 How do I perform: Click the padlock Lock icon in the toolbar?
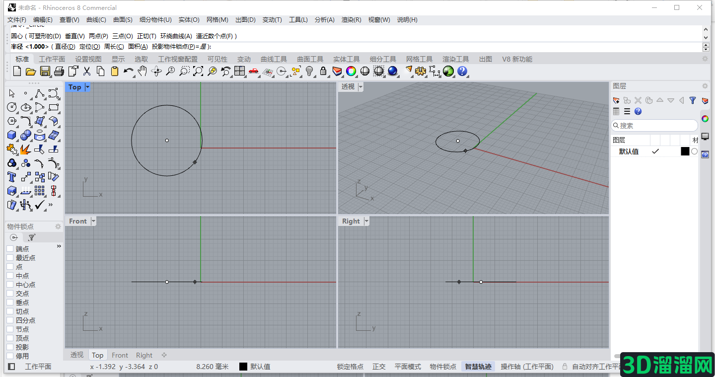[x=323, y=71]
